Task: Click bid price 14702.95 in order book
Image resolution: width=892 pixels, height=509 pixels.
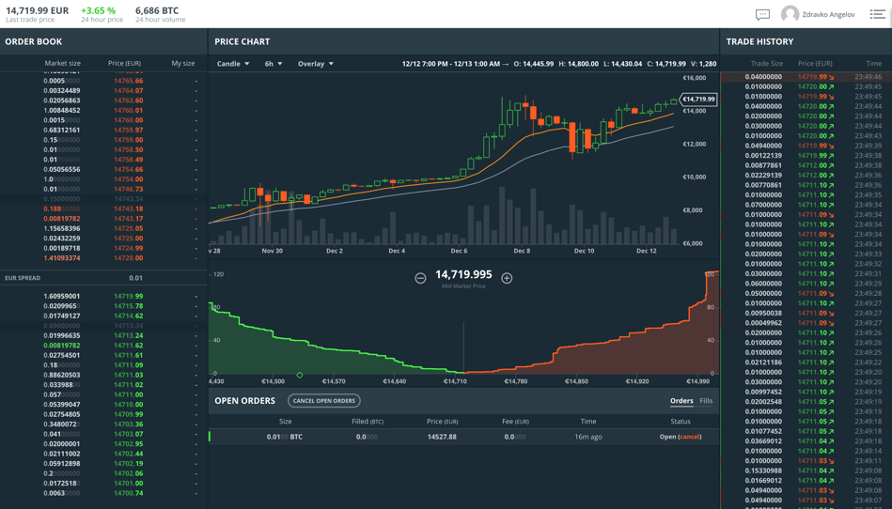Action: point(129,443)
